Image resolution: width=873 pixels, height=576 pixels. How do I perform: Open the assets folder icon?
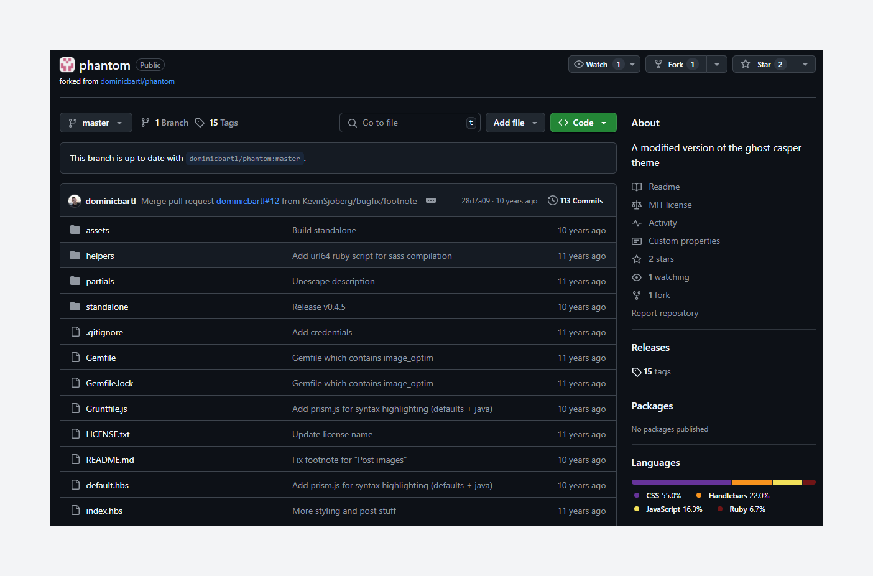tap(75, 230)
